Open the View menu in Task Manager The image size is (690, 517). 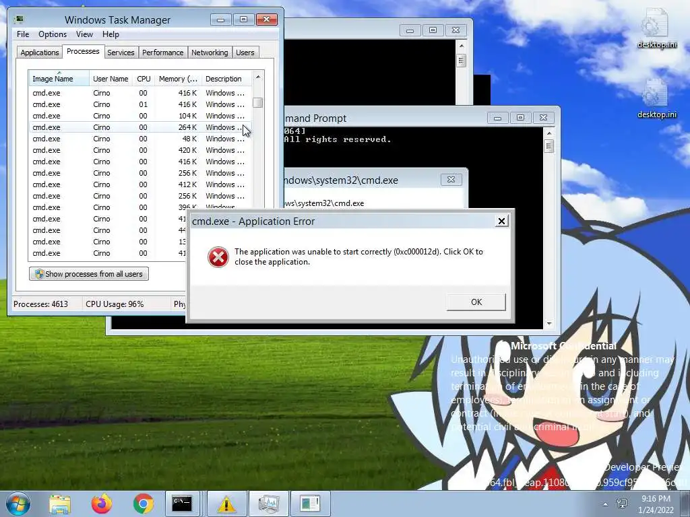pos(84,34)
